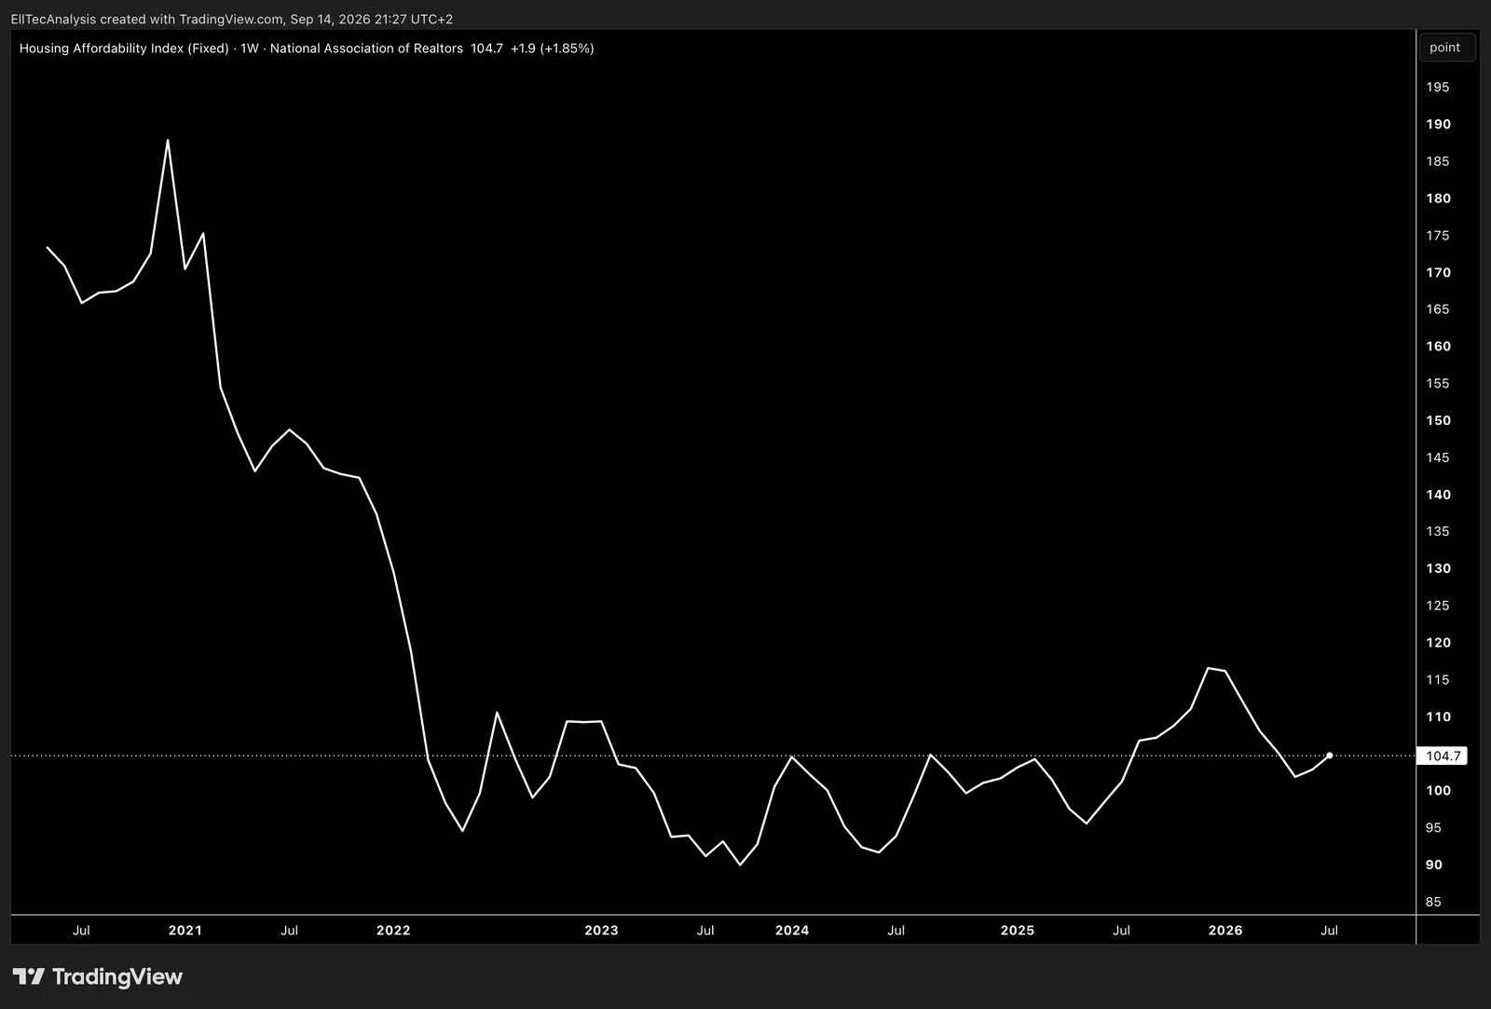This screenshot has width=1491, height=1009.
Task: Click the 190 price scale label
Action: tap(1438, 124)
